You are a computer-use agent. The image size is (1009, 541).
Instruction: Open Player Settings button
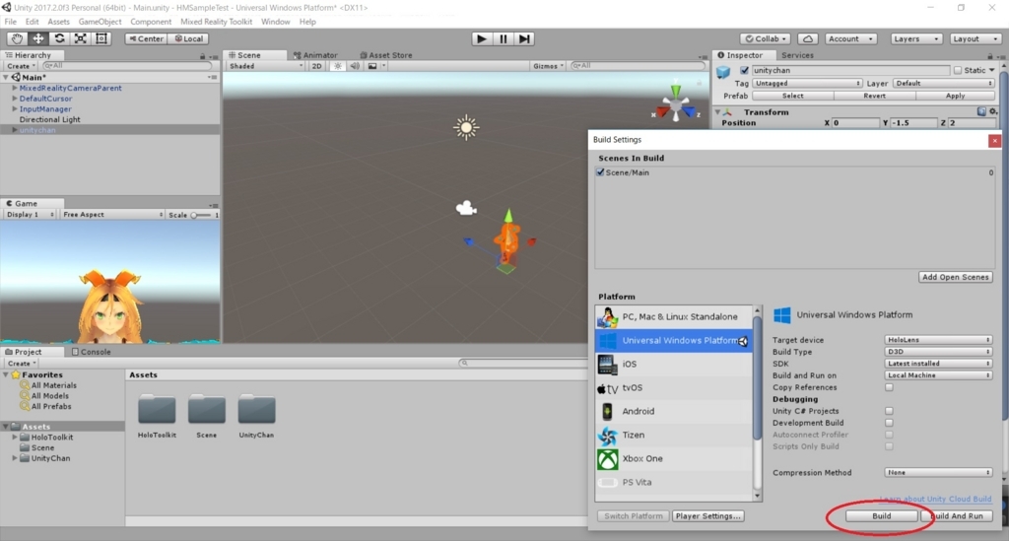pyautogui.click(x=707, y=516)
